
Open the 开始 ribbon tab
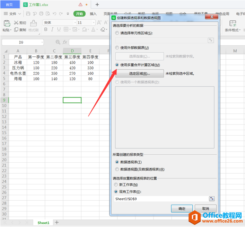79,14
